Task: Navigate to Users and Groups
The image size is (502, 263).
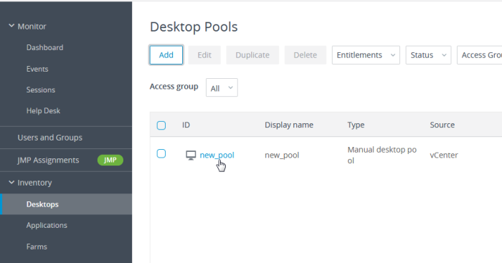Action: tap(50, 138)
